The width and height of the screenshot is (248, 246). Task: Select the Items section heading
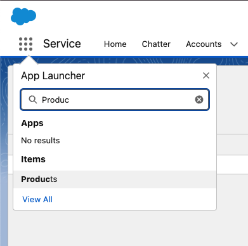pyautogui.click(x=33, y=159)
